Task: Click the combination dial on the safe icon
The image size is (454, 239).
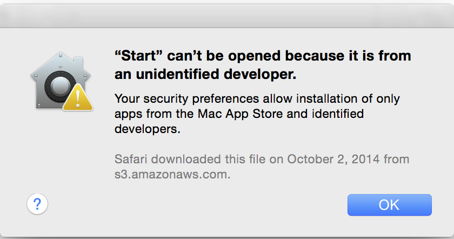Action: click(x=61, y=87)
